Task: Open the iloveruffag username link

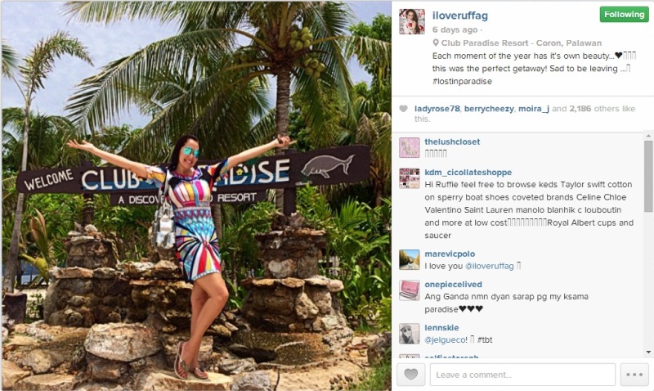Action: click(x=459, y=16)
